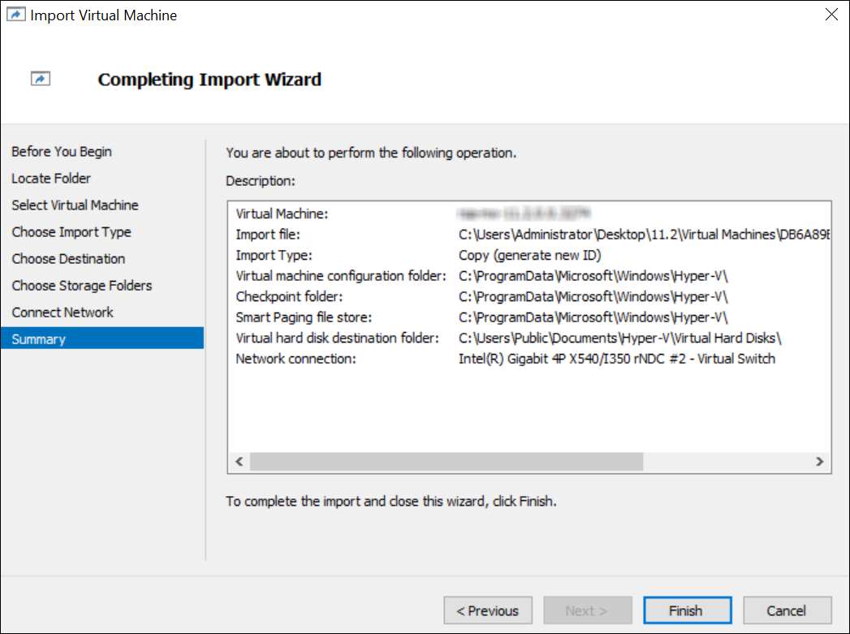Click the horizontal scrollbar thumb
850x634 pixels.
click(446, 462)
